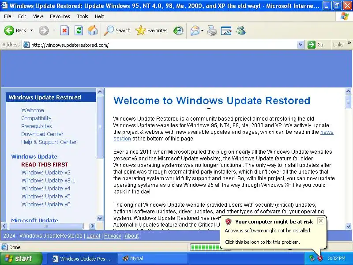Open the Start menu
The height and width of the screenshot is (265, 353).
[21, 258]
